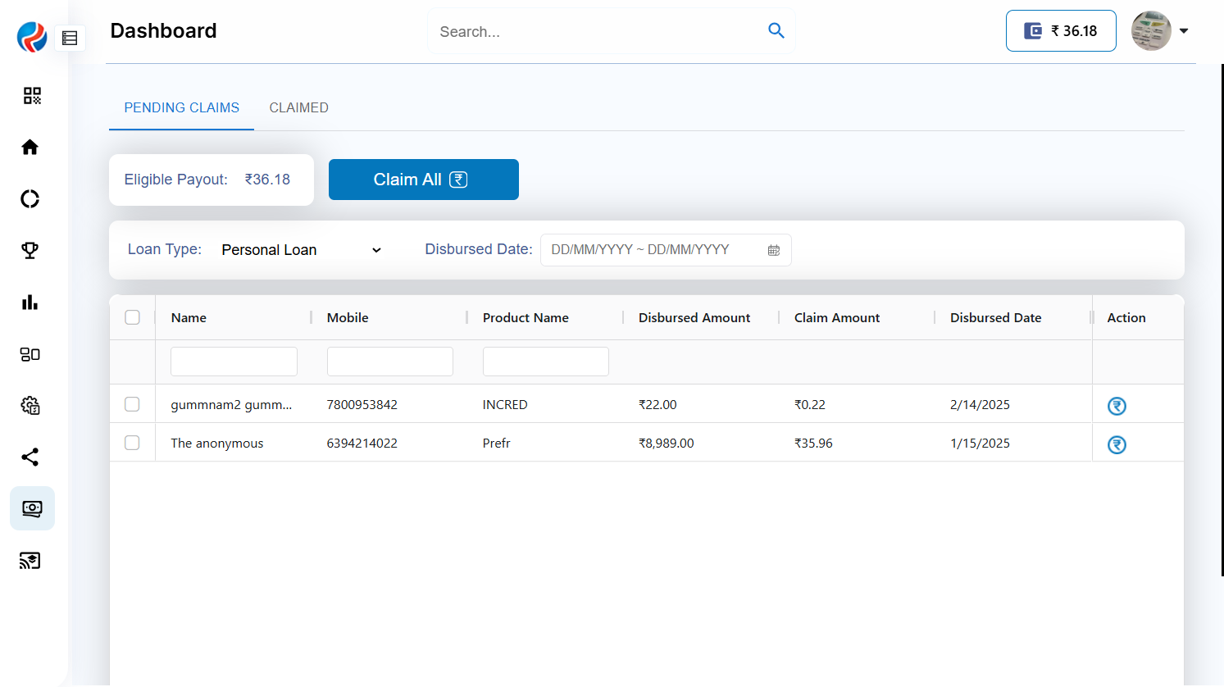1224x687 pixels.
Task: Open the Loan Type dropdown
Action: tap(301, 250)
